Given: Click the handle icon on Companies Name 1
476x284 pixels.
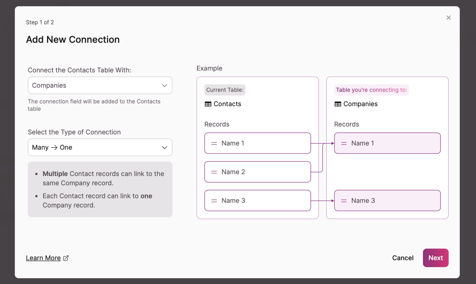Looking at the screenshot, I should (344, 143).
